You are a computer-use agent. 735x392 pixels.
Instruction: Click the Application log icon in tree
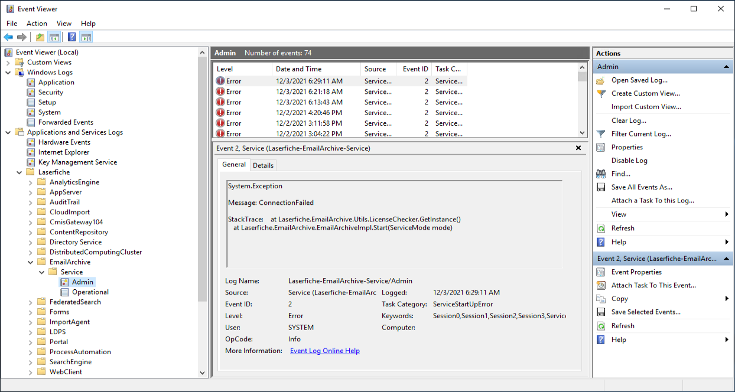[x=31, y=82]
